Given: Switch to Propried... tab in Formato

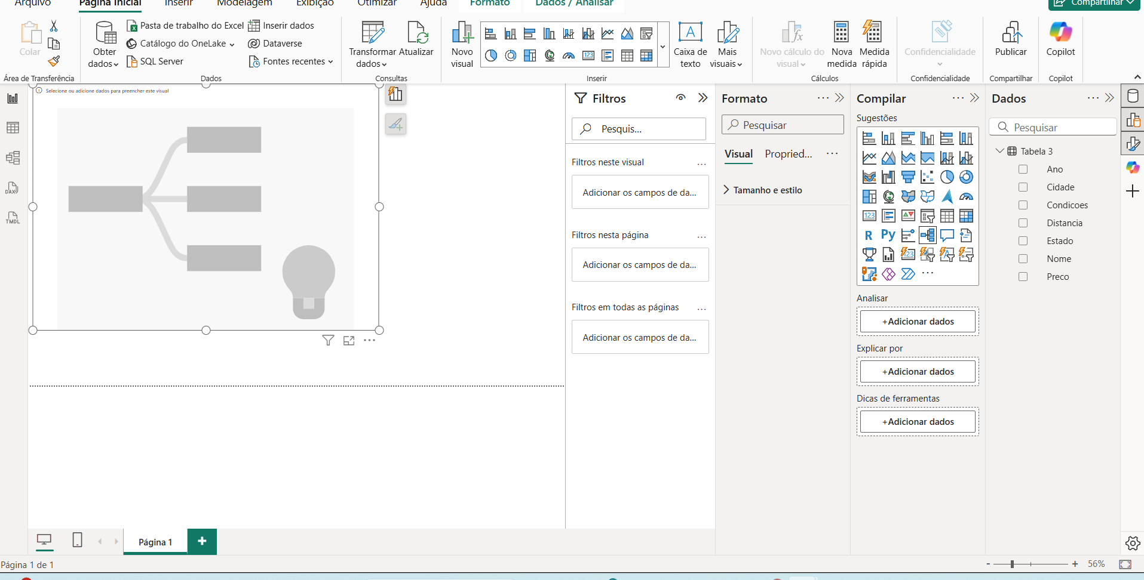Looking at the screenshot, I should (x=789, y=154).
